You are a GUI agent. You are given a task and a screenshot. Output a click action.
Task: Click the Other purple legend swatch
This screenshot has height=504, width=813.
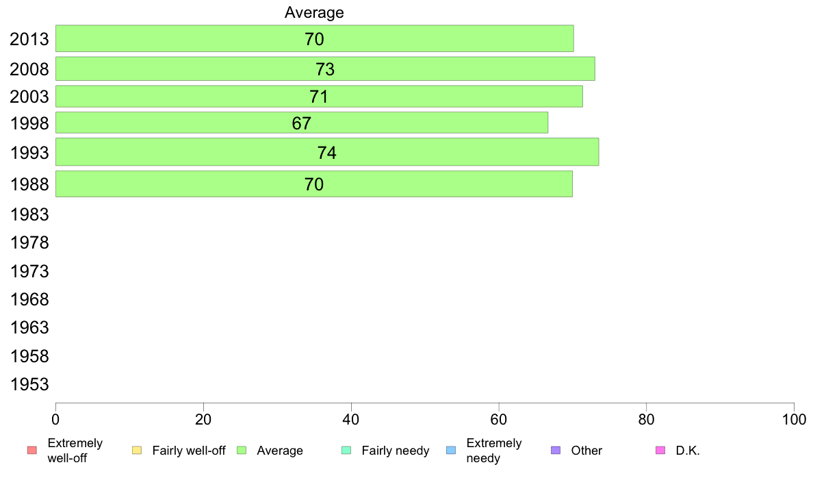tap(555, 451)
